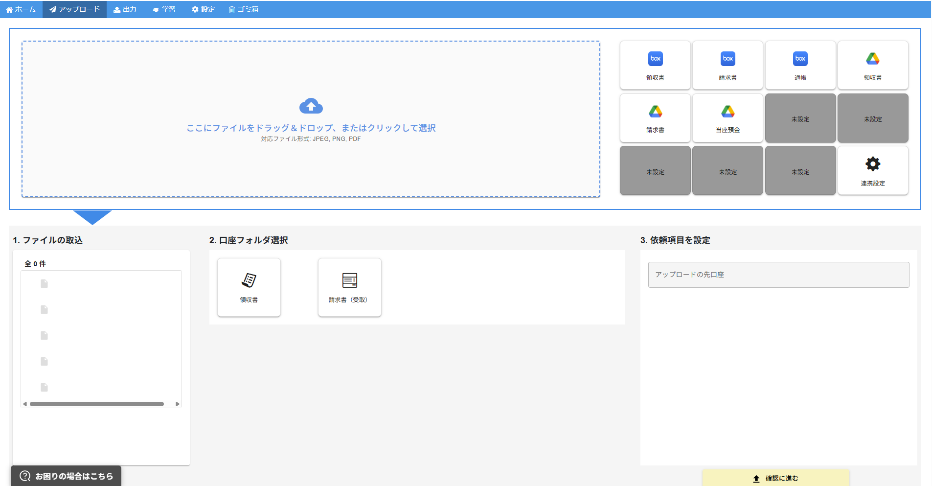Viewport: 932px width, 486px height.
Task: Open the 出力 menu item
Action: click(125, 9)
